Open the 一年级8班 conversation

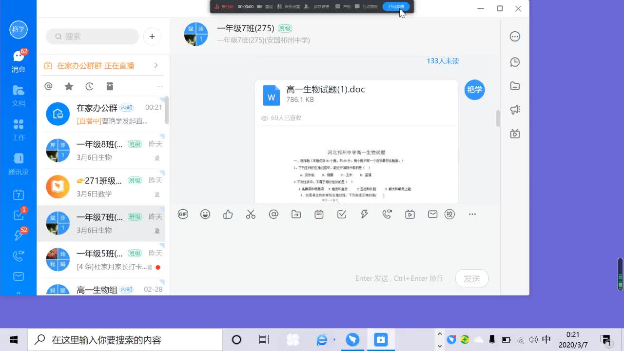tap(101, 151)
